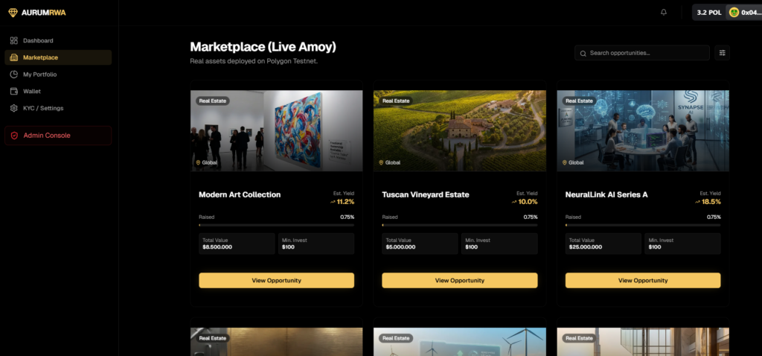Click the filter sliders icon beside search

point(722,53)
